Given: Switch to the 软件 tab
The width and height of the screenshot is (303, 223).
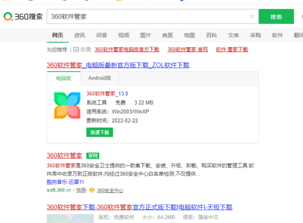Looking at the screenshot, I should click(x=278, y=35).
